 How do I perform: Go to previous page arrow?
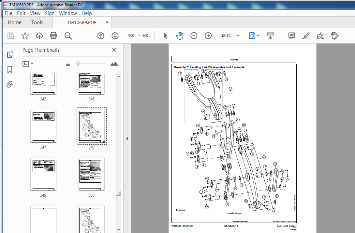point(101,36)
